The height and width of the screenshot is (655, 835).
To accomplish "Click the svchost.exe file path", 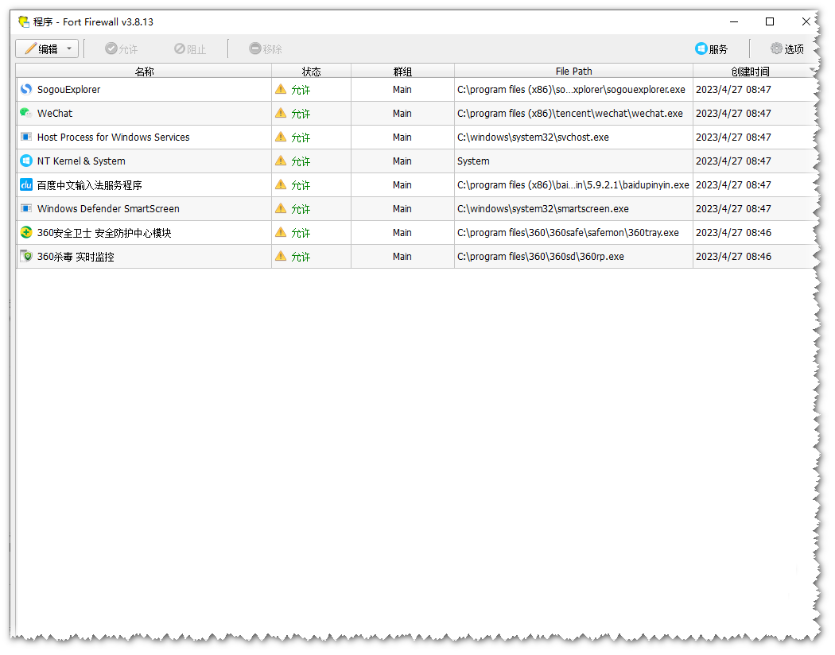I will click(533, 138).
